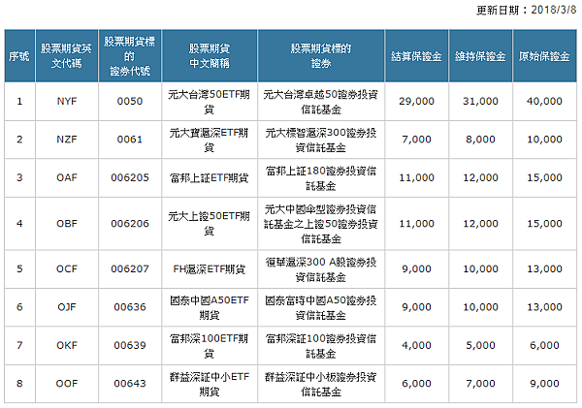Select the 結算保證金 column header

coord(416,56)
